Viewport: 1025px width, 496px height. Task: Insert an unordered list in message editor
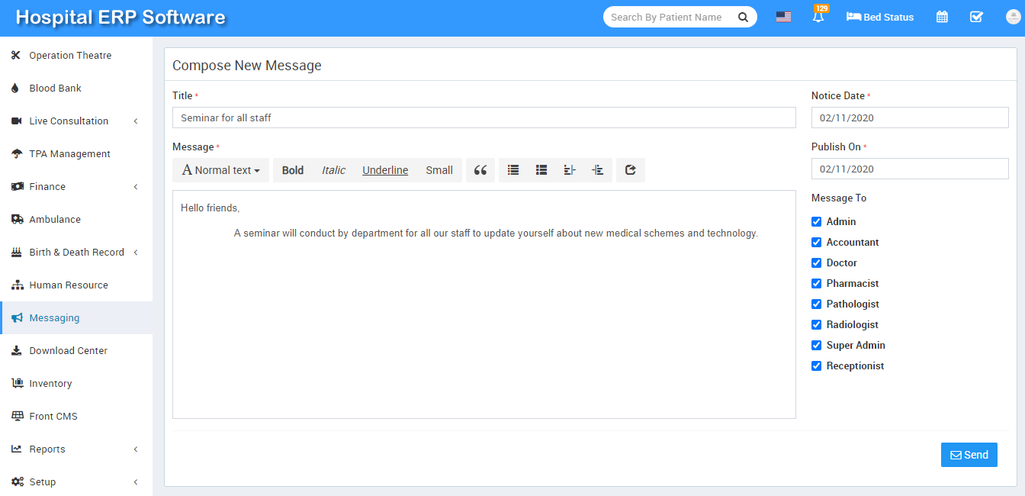click(513, 170)
